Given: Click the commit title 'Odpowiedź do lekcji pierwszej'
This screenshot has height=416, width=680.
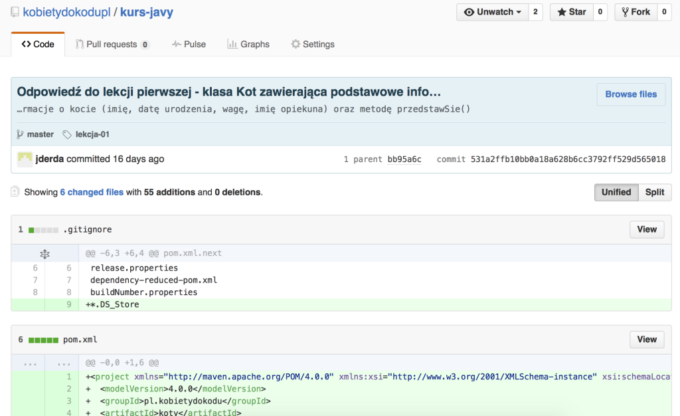Looking at the screenshot, I should pyautogui.click(x=228, y=92).
